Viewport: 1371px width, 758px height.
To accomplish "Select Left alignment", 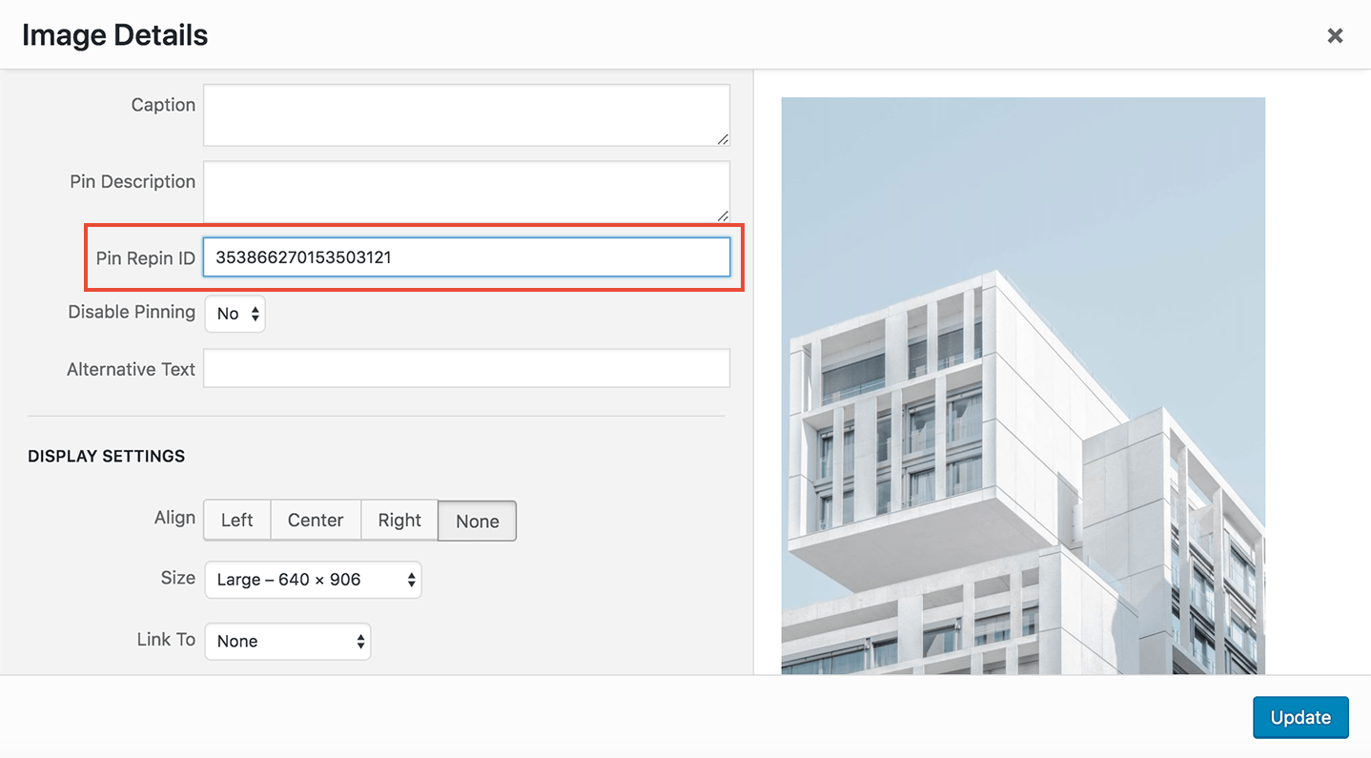I will [236, 520].
